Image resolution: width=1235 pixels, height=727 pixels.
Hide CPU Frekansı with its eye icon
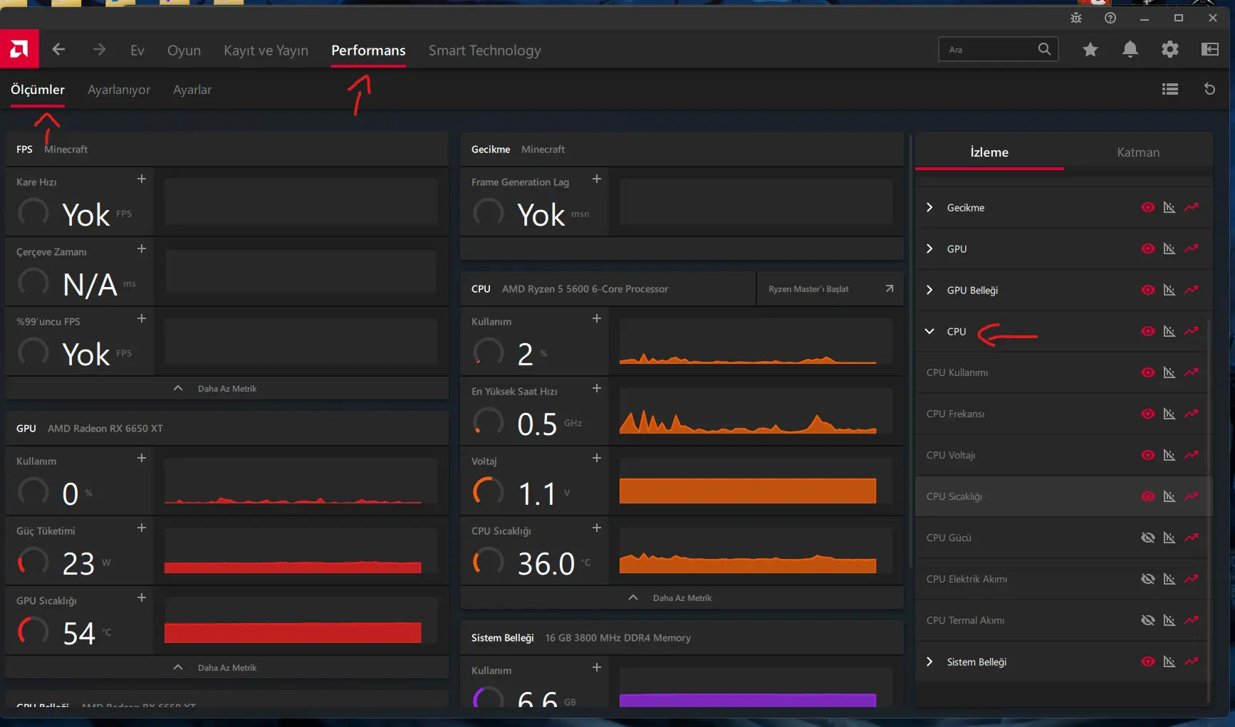[x=1148, y=414]
